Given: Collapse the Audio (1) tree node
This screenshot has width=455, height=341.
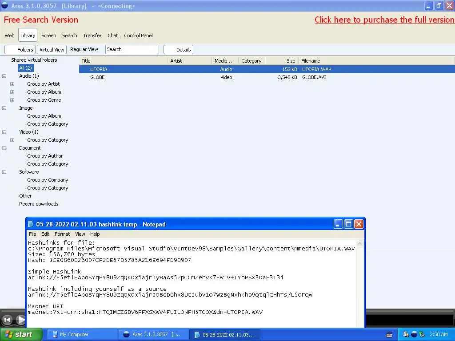Looking at the screenshot, I should click(4, 76).
